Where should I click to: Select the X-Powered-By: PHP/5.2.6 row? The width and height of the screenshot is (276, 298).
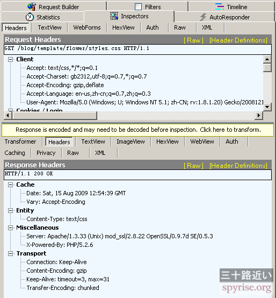pos(60,245)
